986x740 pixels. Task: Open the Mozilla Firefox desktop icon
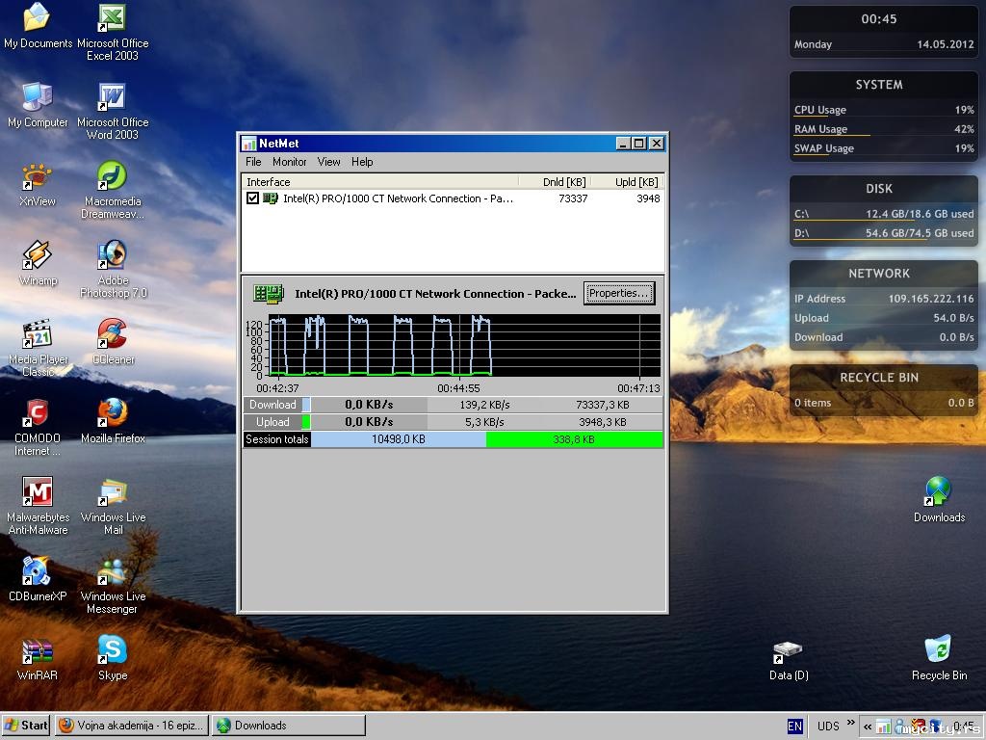(x=113, y=413)
